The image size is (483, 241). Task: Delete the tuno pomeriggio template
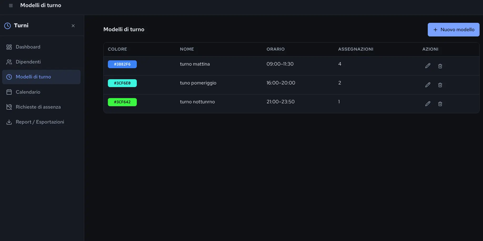(x=440, y=85)
